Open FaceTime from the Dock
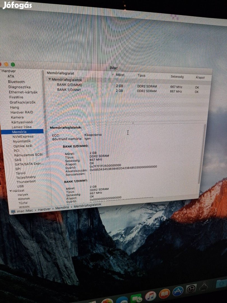This screenshot has width=227, height=303. 136,299
